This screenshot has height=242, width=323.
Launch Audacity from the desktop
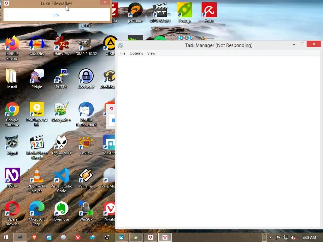tap(37, 46)
